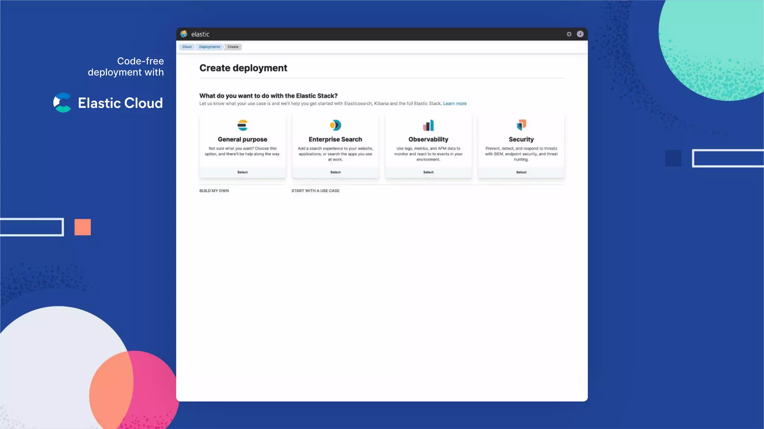Select the Security deployment
Screen dimensions: 764x429
coord(521,172)
